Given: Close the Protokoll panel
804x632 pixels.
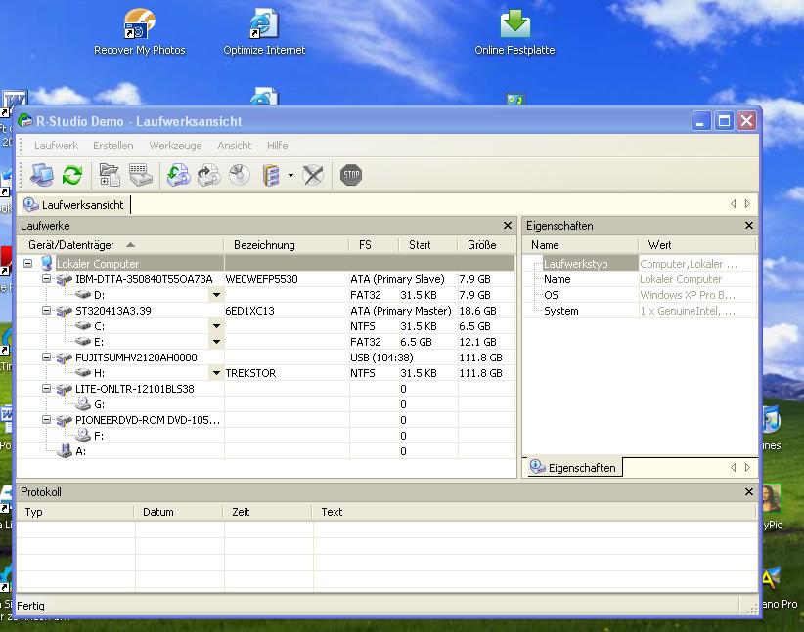Looking at the screenshot, I should (749, 491).
